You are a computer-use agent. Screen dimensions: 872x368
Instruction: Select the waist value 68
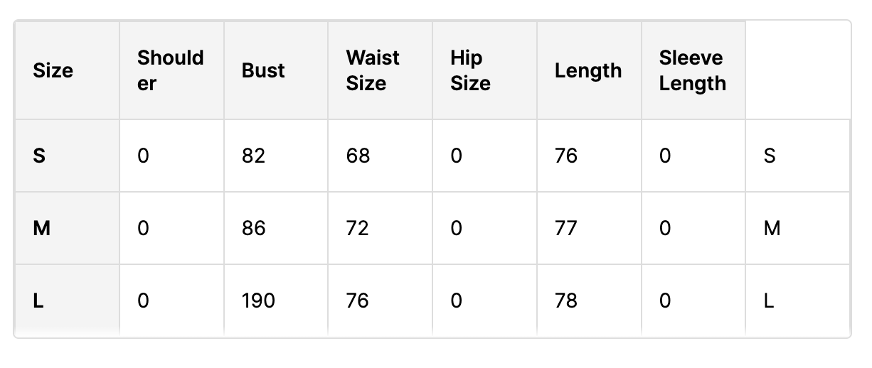358,156
